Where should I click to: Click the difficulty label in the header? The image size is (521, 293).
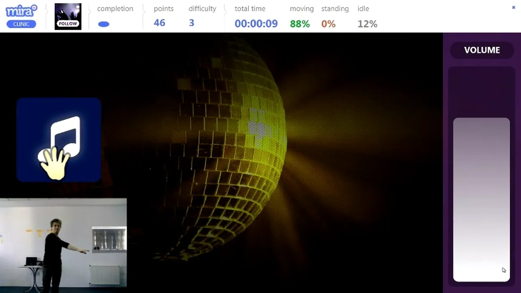[202, 9]
